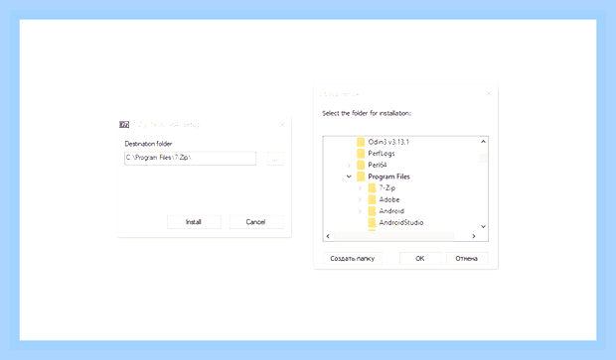Select the PerfLogs folder
This screenshot has height=360, width=616.
[x=382, y=154]
